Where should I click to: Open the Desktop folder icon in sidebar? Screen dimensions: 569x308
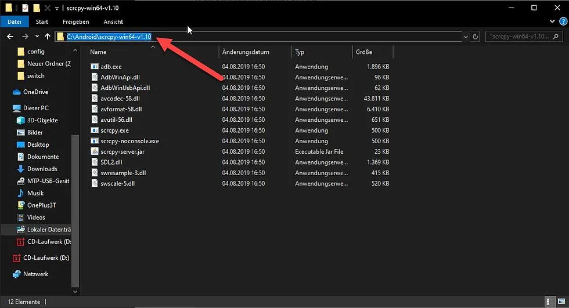21,144
